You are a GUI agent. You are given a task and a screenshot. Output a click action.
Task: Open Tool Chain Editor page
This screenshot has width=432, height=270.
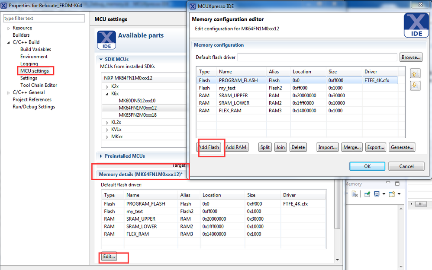tap(39, 85)
